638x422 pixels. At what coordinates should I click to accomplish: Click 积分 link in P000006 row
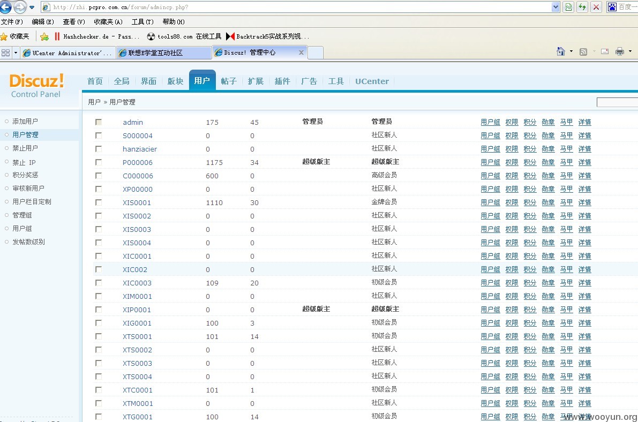[x=530, y=162]
